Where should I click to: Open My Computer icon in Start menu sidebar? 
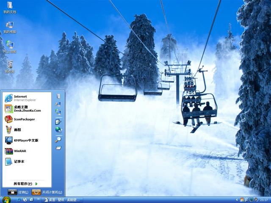[x=58, y=104]
